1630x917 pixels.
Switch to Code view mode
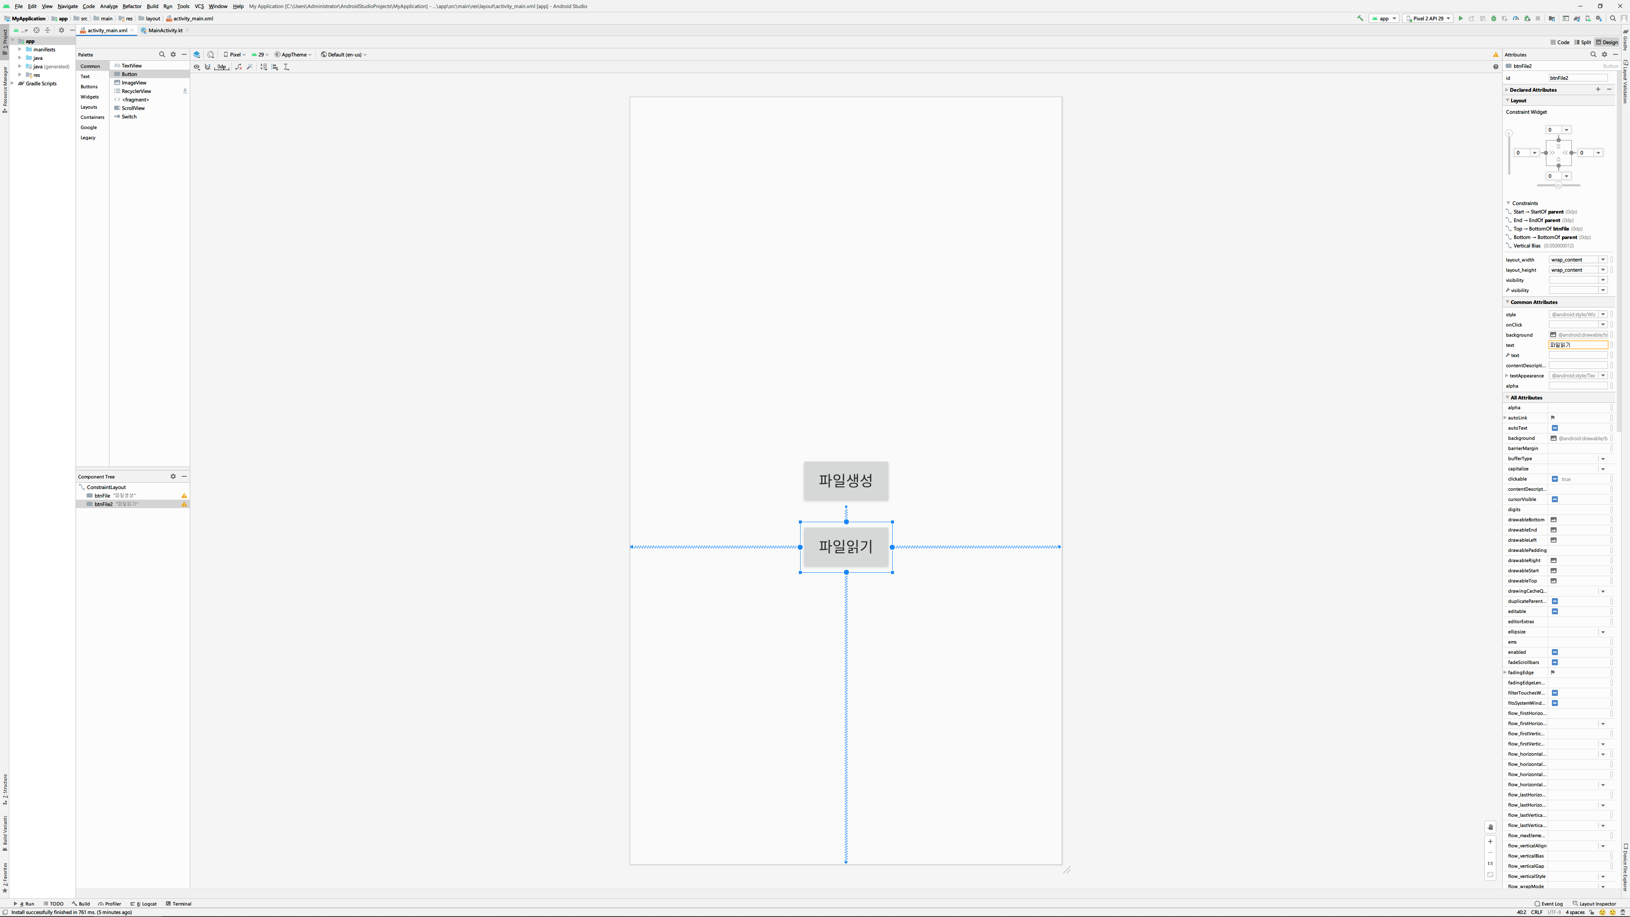[x=1560, y=42]
